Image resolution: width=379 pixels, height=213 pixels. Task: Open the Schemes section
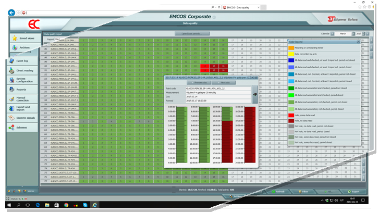pos(23,127)
